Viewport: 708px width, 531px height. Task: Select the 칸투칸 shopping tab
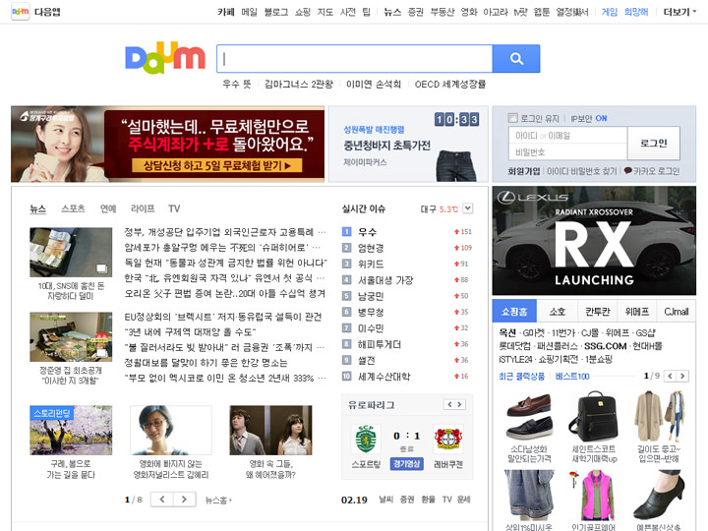(598, 311)
